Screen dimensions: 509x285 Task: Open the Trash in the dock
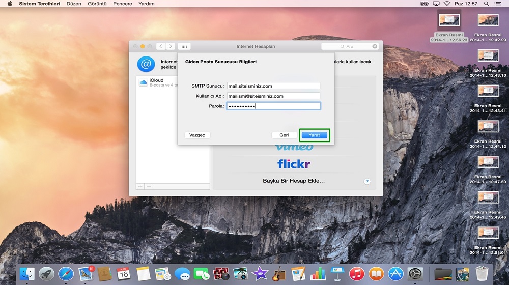click(482, 274)
